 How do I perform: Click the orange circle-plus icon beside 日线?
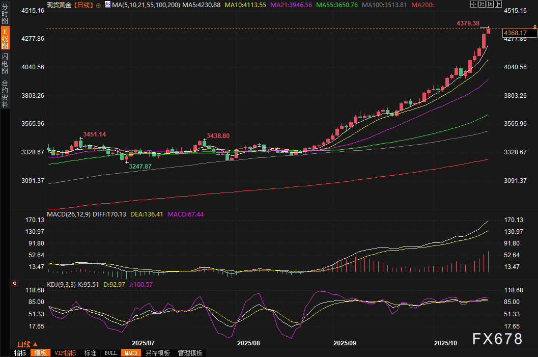(98, 5)
